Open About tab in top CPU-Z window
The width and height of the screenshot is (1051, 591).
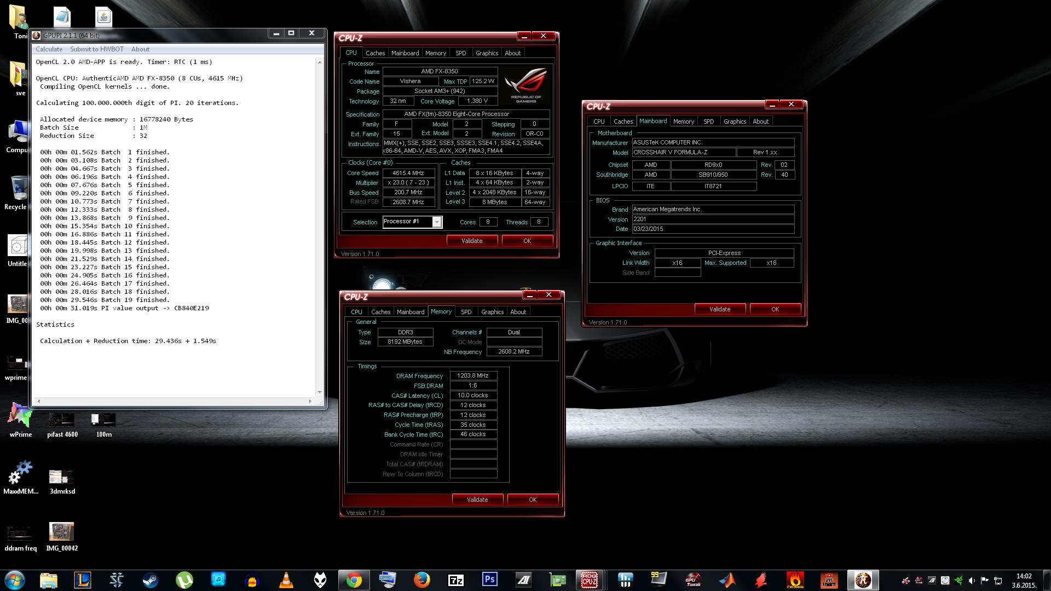[512, 53]
